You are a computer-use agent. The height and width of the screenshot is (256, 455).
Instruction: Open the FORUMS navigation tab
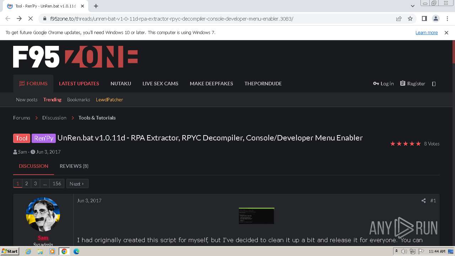pos(33,84)
